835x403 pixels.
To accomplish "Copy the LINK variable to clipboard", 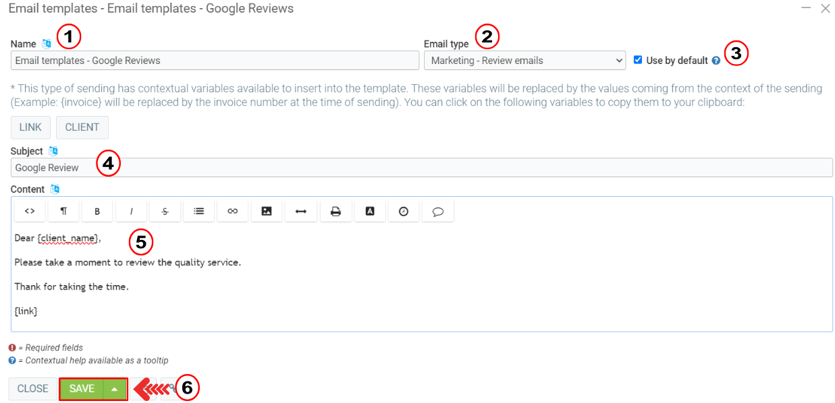I will pyautogui.click(x=30, y=127).
